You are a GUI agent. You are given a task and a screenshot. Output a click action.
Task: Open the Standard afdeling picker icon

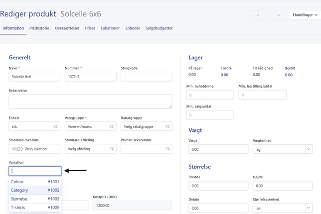(x=112, y=149)
